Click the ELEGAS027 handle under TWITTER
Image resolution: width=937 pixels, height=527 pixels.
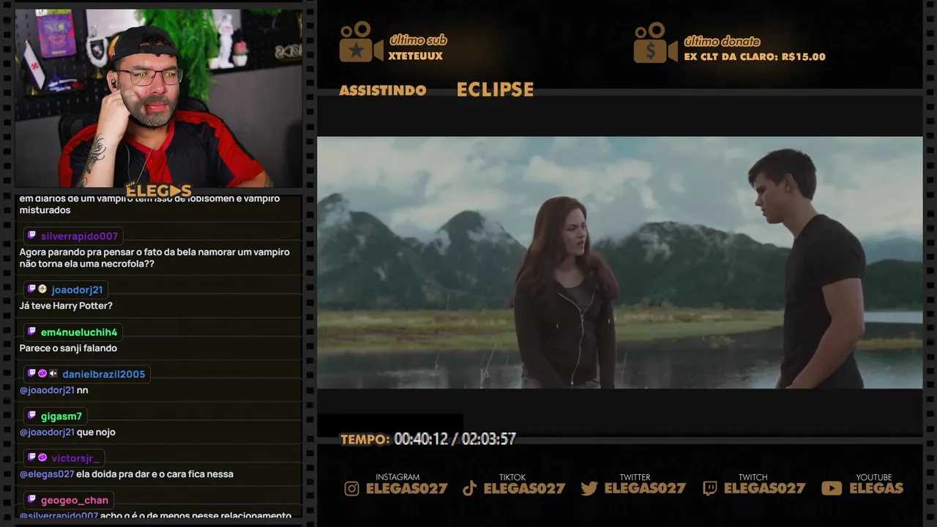pos(646,488)
